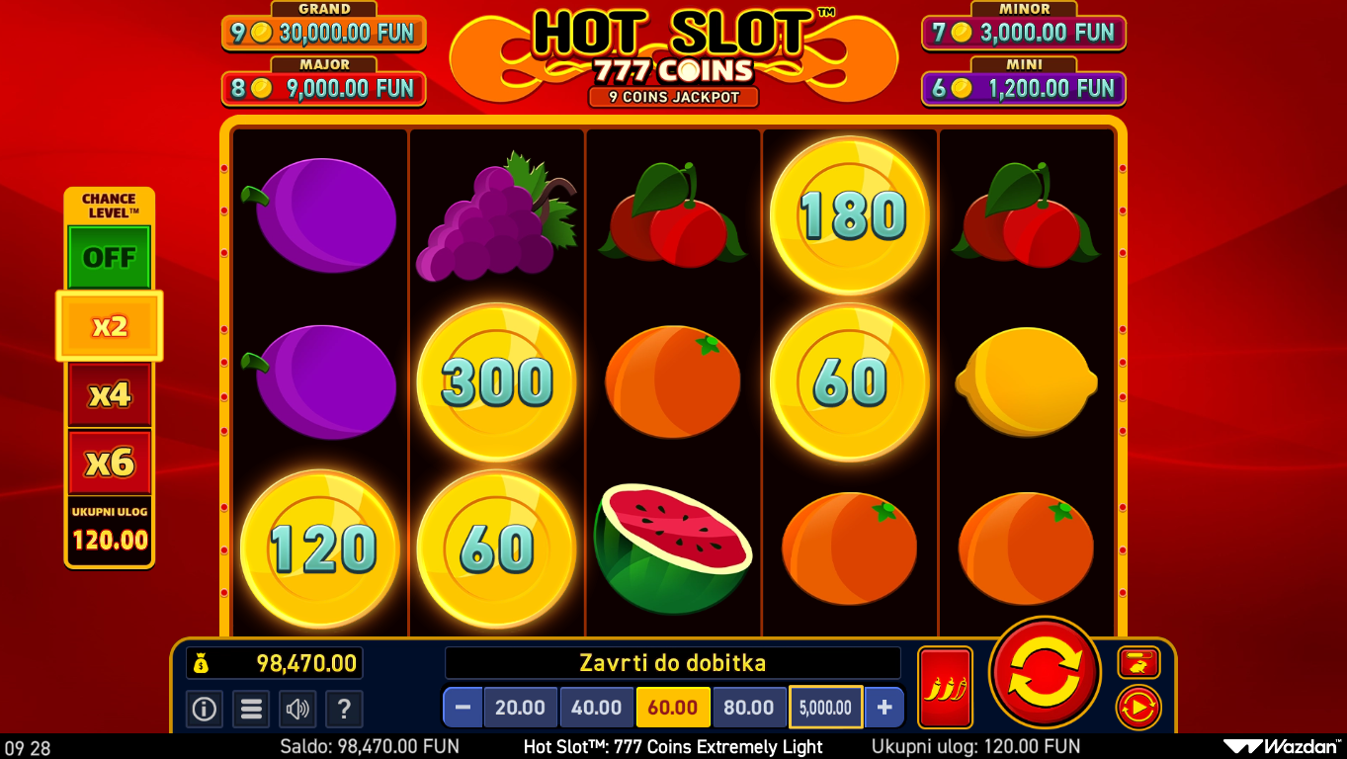Screen dimensions: 1347x759
Task: Turn Chance Level OFF
Action: [x=109, y=258]
